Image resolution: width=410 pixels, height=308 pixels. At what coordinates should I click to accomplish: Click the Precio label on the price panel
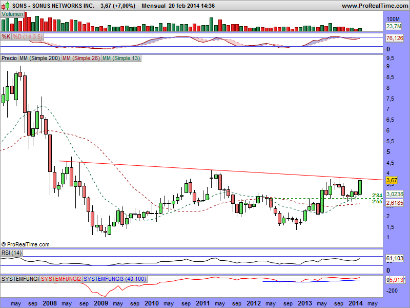coord(9,58)
